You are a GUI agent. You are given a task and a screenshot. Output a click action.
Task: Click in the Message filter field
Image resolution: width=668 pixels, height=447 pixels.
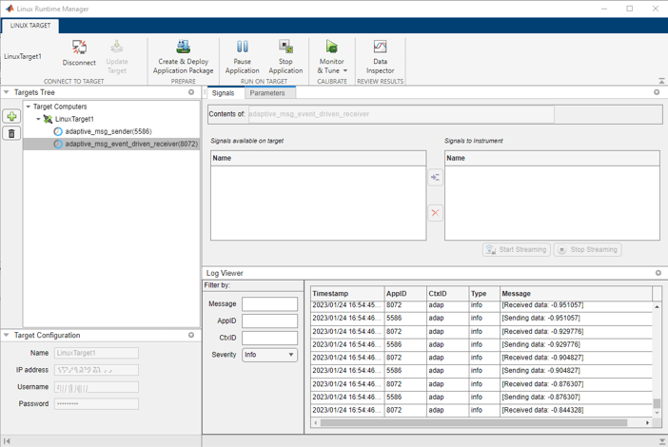click(x=269, y=304)
